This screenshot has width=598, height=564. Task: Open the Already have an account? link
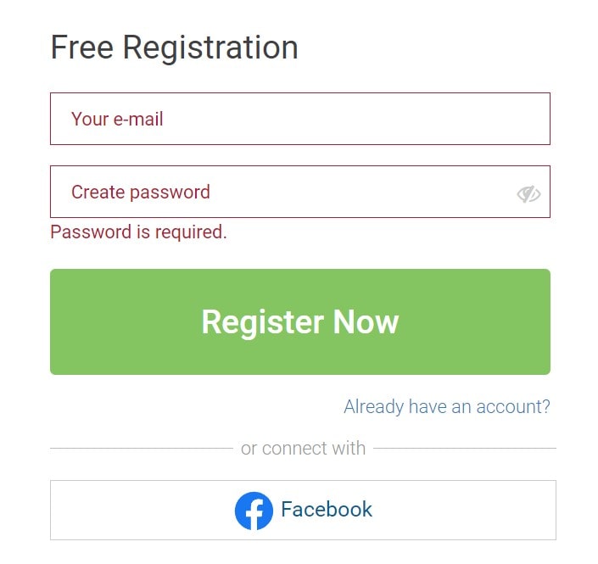click(x=447, y=406)
